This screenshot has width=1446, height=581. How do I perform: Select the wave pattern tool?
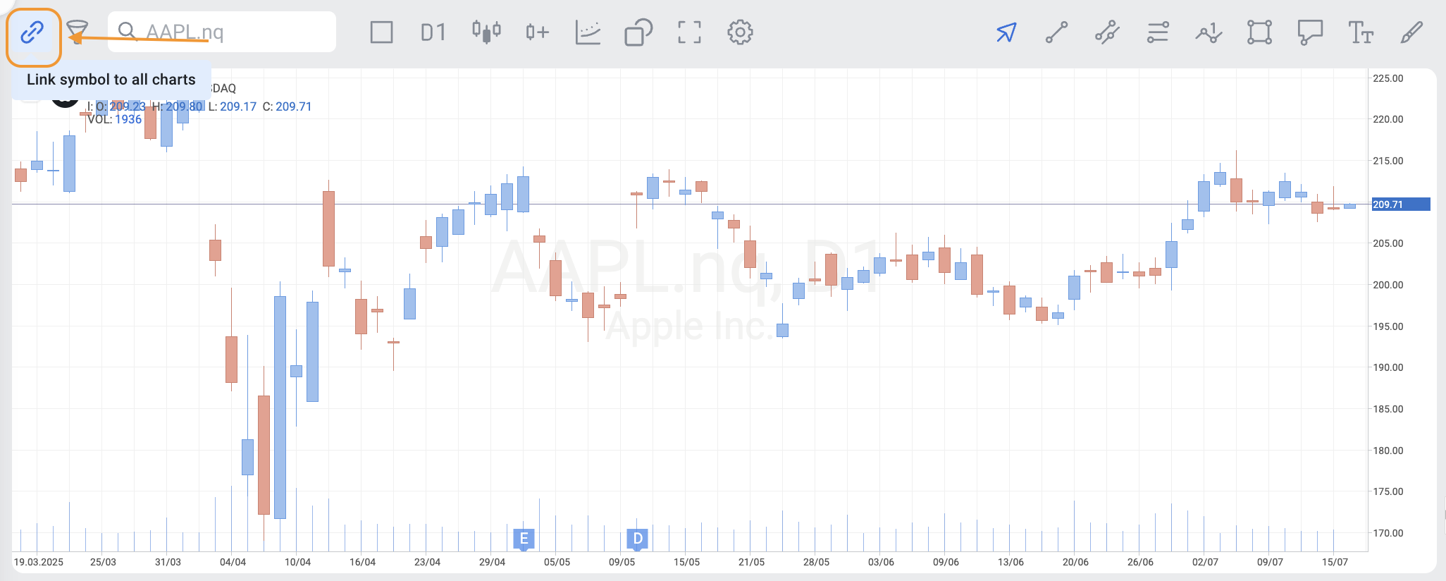pos(1209,32)
